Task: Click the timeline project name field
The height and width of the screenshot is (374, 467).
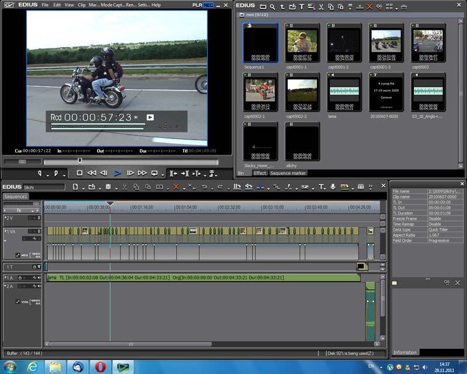Action: click(x=44, y=188)
